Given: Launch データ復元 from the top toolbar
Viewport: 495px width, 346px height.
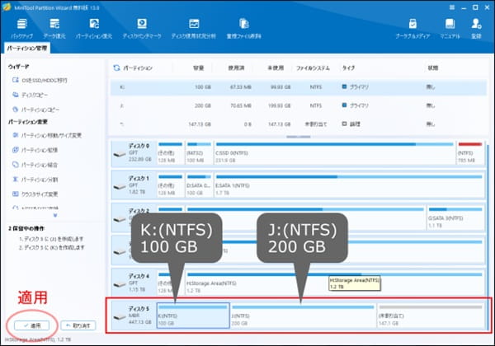Looking at the screenshot, I should [x=54, y=29].
